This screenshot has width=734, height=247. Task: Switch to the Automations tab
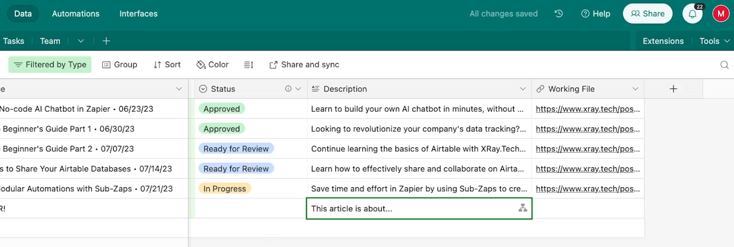click(76, 14)
